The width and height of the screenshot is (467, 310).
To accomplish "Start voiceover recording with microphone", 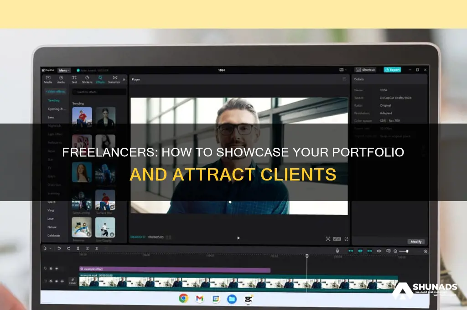I will (x=337, y=251).
